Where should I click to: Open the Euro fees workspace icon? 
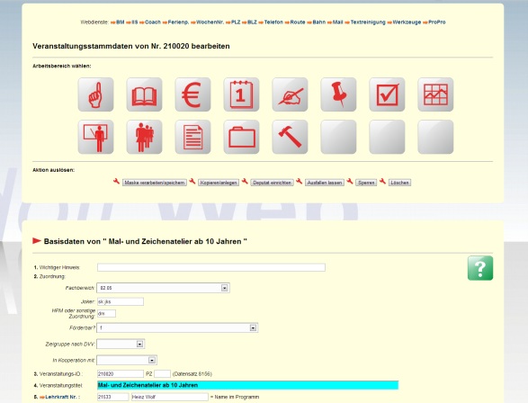pos(192,94)
